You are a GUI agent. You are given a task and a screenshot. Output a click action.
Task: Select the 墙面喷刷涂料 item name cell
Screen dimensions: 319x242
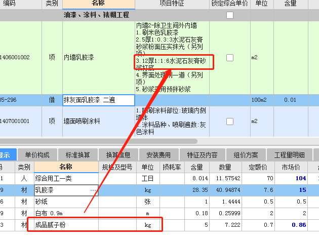click(x=98, y=122)
